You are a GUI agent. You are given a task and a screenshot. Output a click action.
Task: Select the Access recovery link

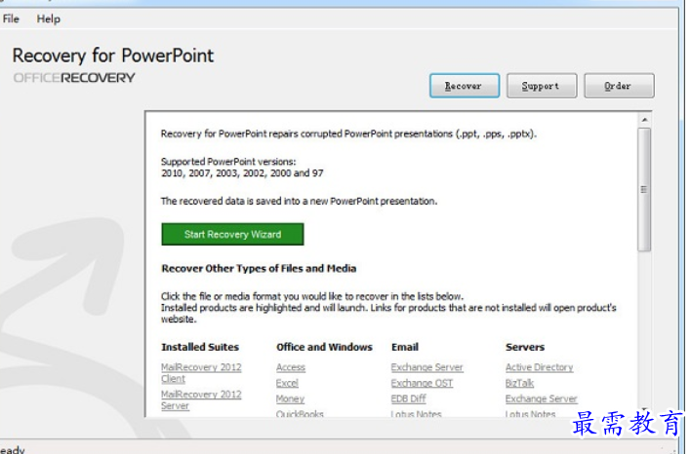click(x=291, y=367)
